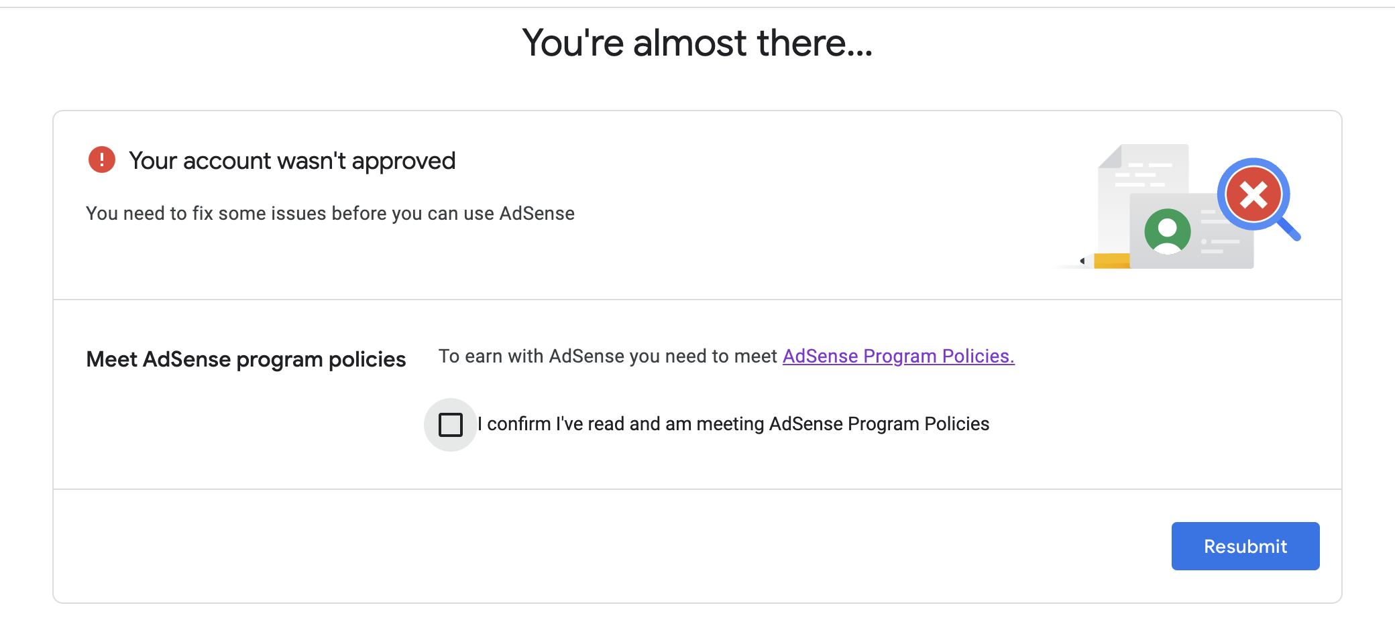Click the "You need to fix some issues" message
This screenshot has height=642, width=1395.
point(330,213)
